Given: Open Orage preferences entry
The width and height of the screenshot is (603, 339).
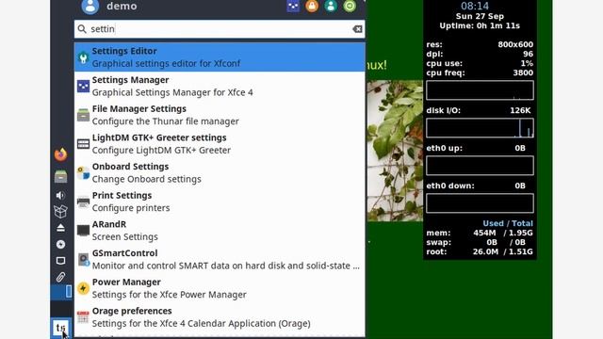Looking at the screenshot, I should click(x=220, y=316).
